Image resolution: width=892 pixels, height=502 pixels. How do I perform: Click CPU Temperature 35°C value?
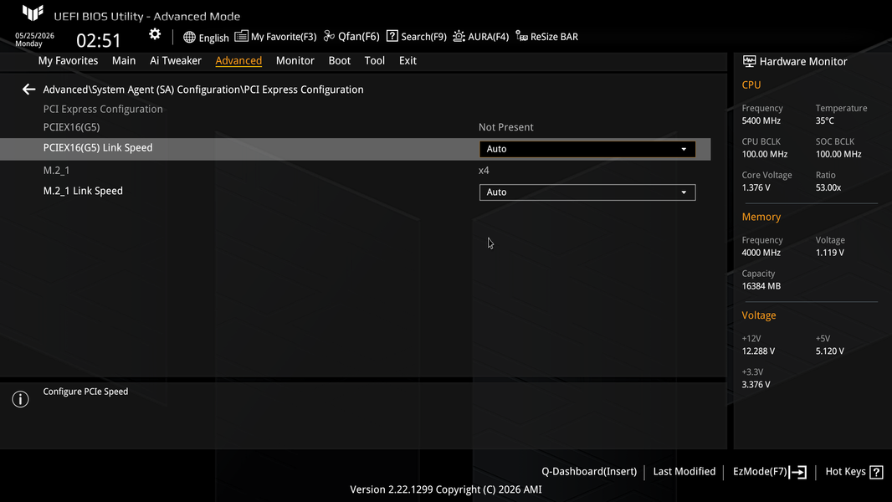click(825, 120)
